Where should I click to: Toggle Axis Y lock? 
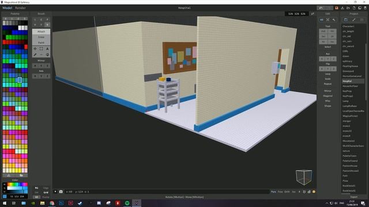click(41, 76)
